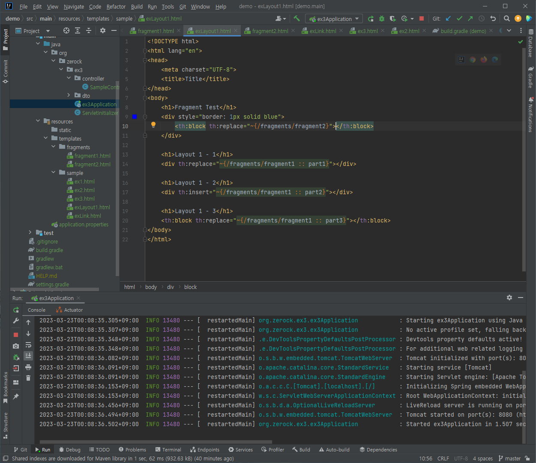Open the Navigate menu
Image resolution: width=536 pixels, height=463 pixels.
74,6
